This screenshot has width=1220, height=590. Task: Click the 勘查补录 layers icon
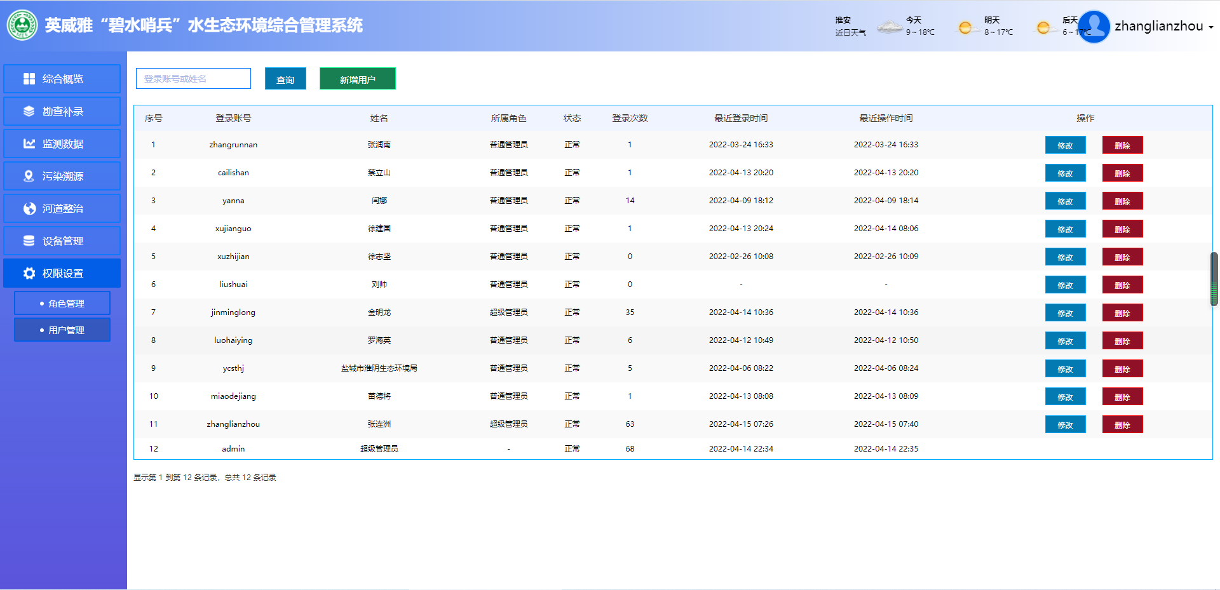pyautogui.click(x=29, y=111)
